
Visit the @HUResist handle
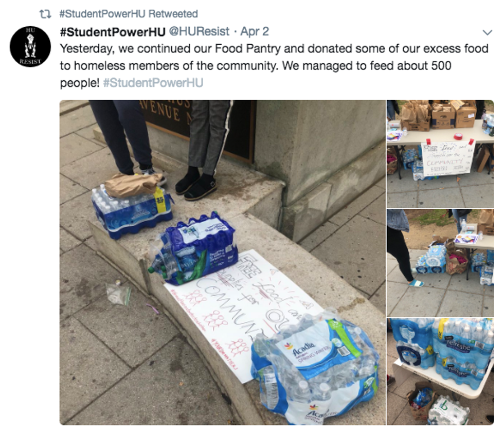(199, 31)
